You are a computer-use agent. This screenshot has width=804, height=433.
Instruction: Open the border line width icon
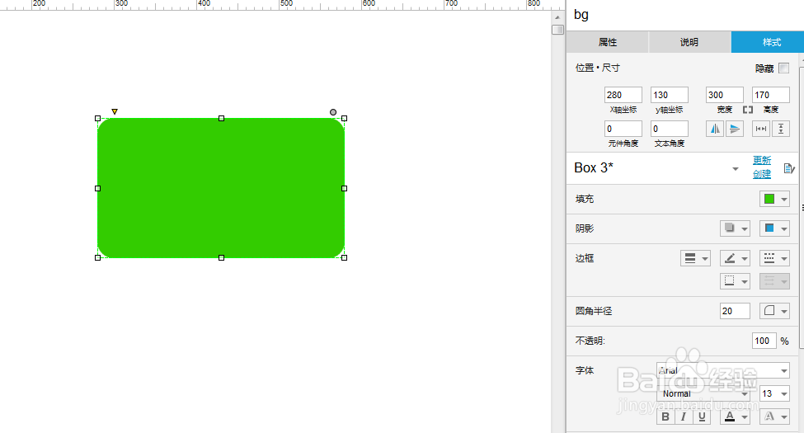(x=695, y=258)
